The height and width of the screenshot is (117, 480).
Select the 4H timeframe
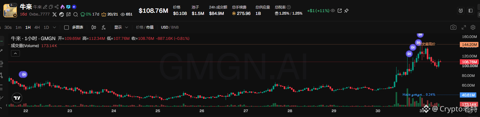pos(37,27)
